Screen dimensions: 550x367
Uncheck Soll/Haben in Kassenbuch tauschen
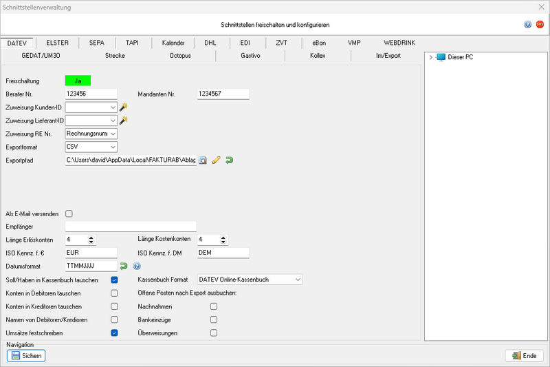point(114,280)
